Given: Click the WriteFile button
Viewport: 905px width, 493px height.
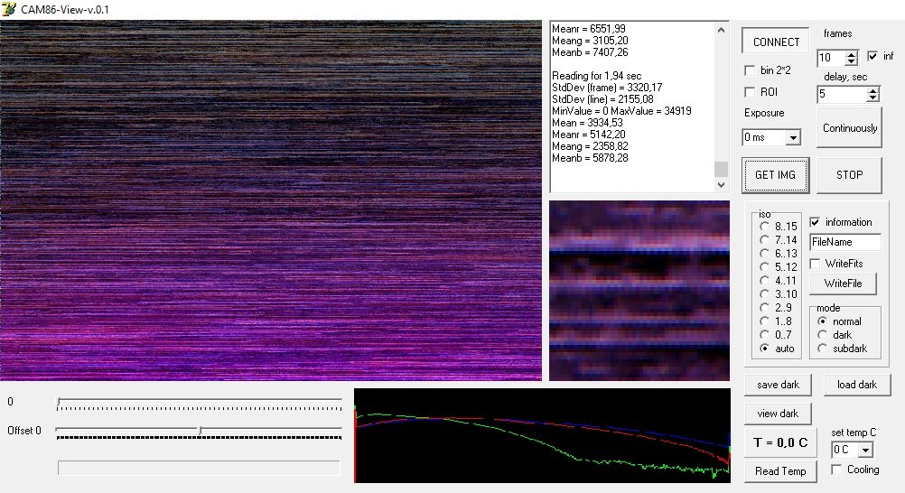Looking at the screenshot, I should (843, 284).
